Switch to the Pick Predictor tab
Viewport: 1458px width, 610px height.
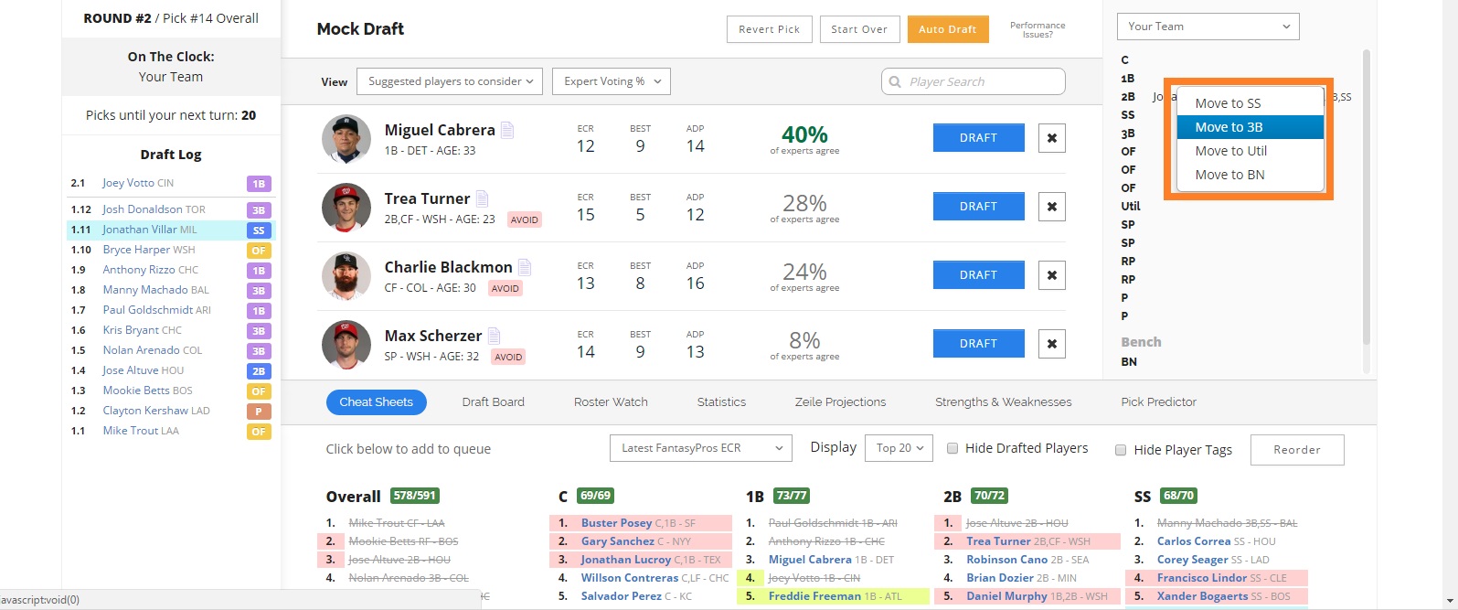click(1158, 402)
